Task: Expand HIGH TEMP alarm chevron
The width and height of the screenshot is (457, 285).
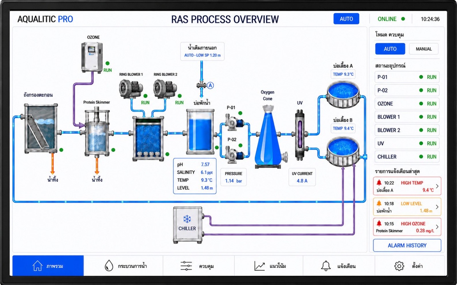Action: tap(437, 186)
